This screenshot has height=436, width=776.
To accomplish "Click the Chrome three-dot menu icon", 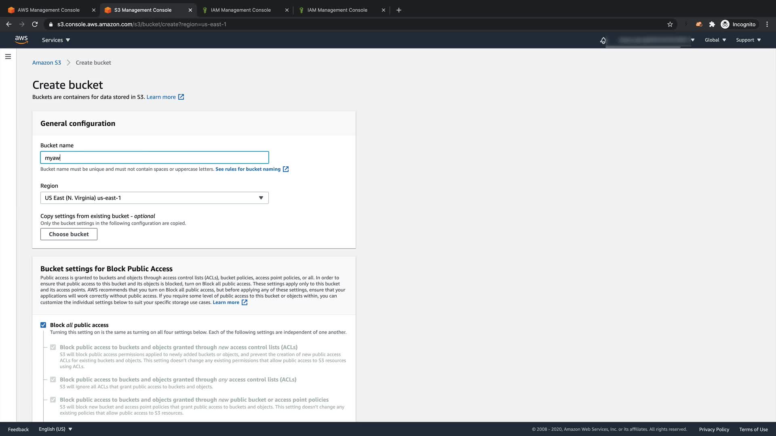I will 767,24.
